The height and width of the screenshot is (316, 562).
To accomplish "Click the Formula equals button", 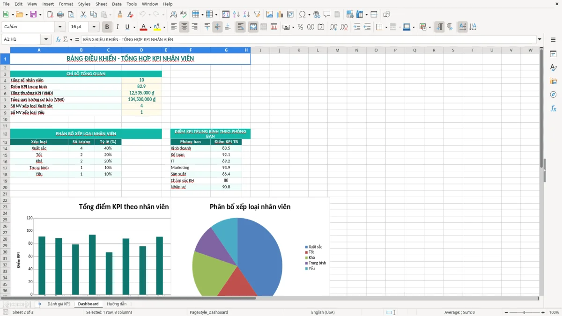I will click(77, 39).
